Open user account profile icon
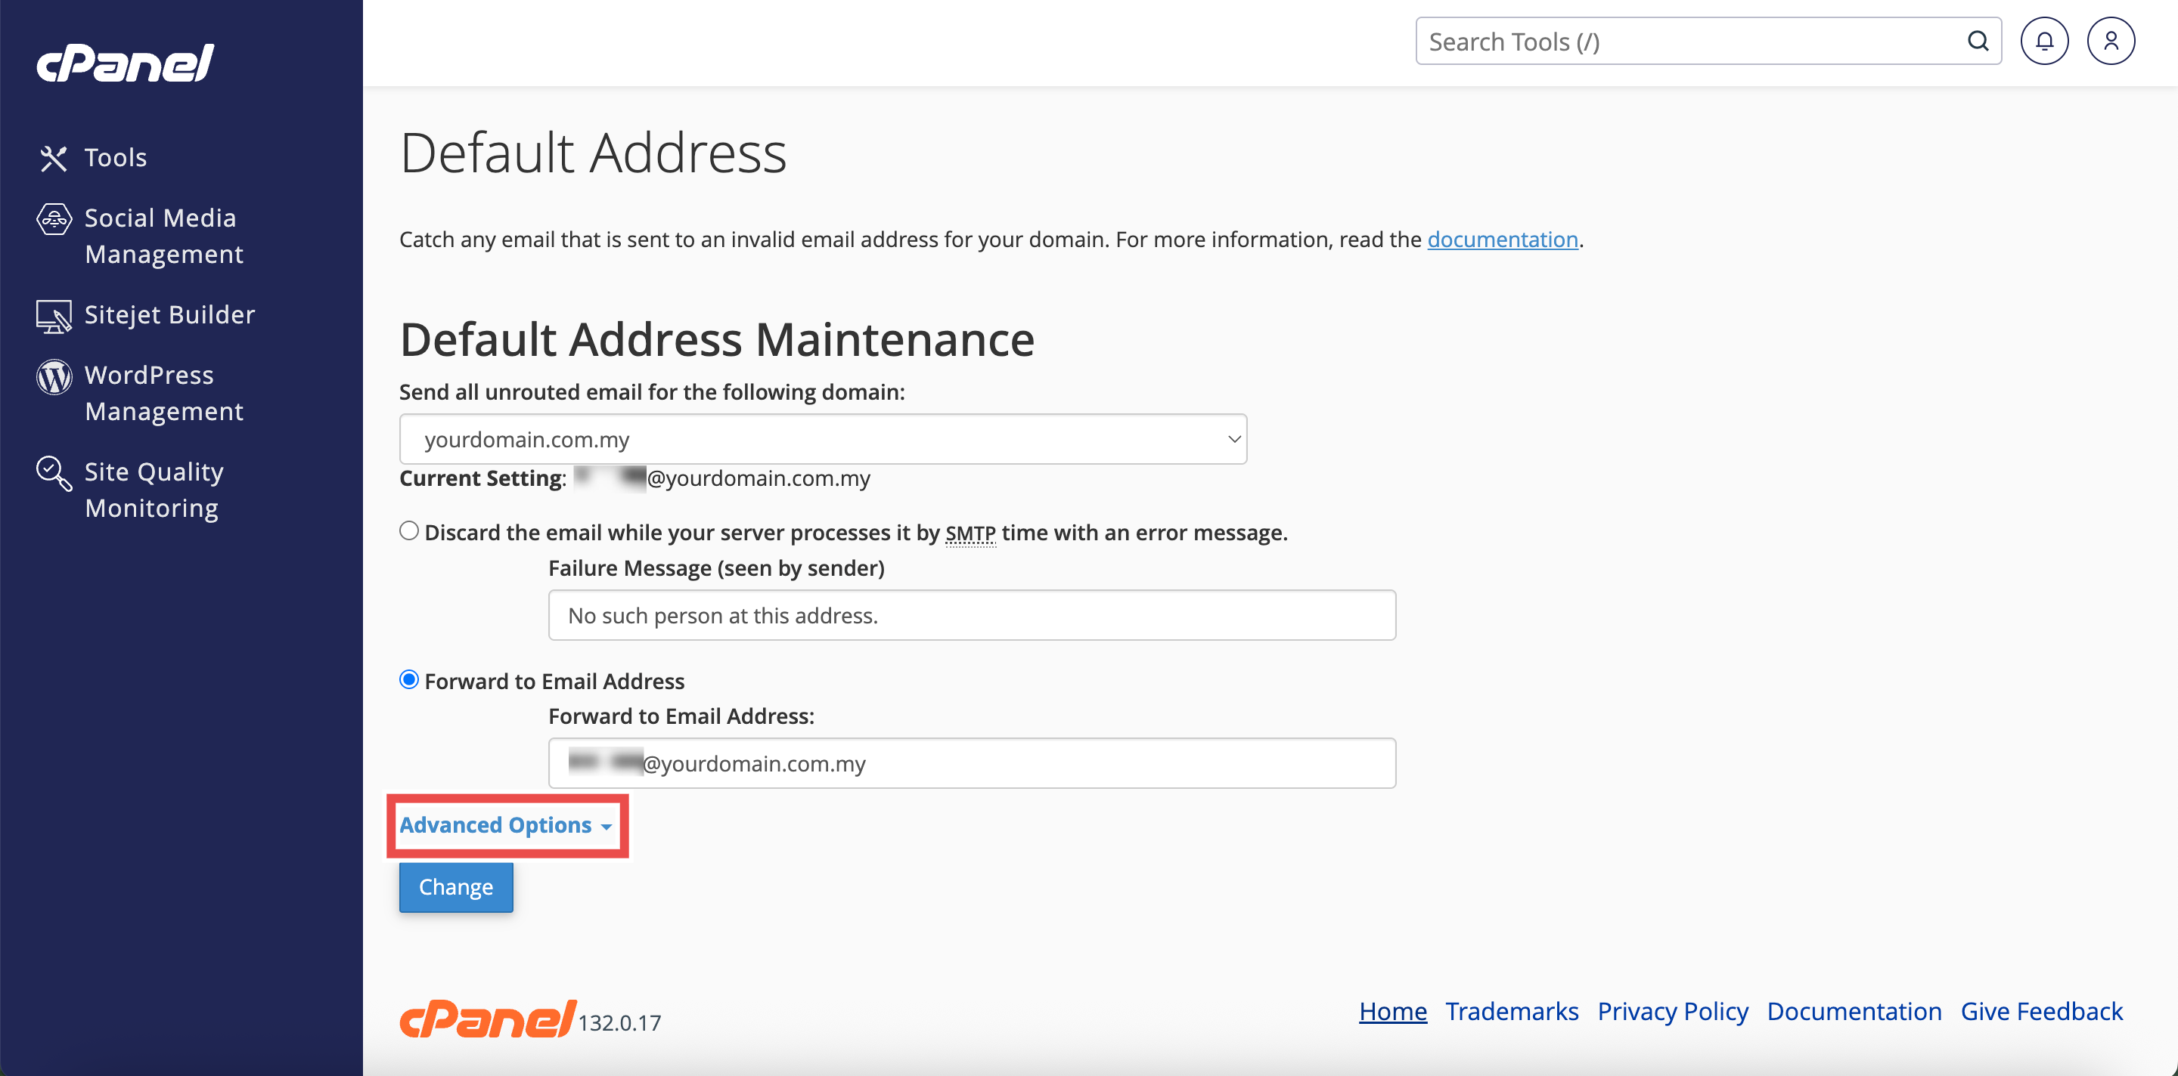This screenshot has width=2178, height=1076. pyautogui.click(x=2111, y=42)
